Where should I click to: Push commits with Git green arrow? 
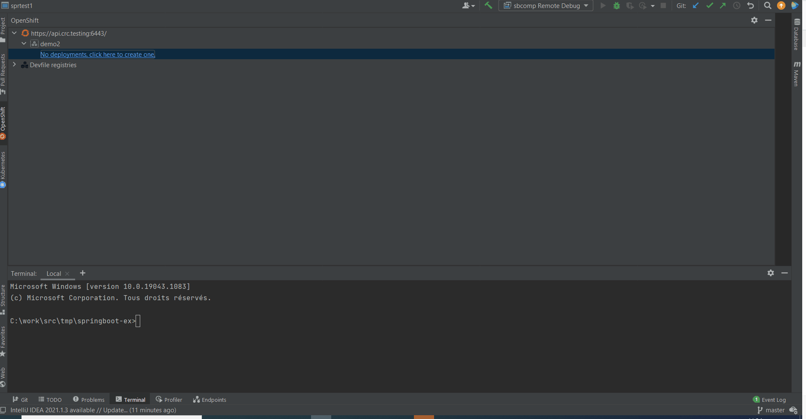click(x=723, y=5)
